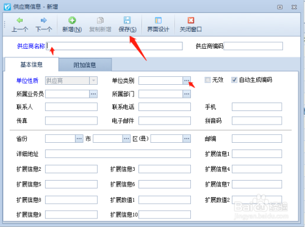Focus the 供应商编码 input field

coord(253,46)
